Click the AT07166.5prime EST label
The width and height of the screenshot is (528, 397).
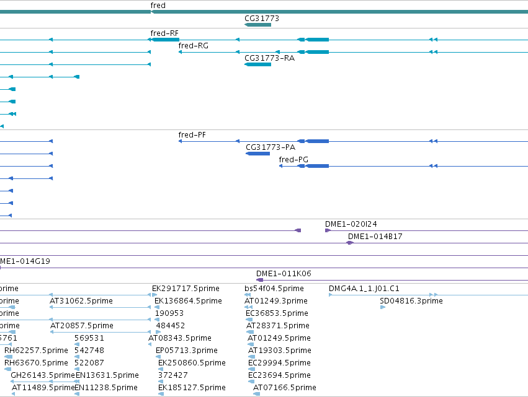click(285, 388)
